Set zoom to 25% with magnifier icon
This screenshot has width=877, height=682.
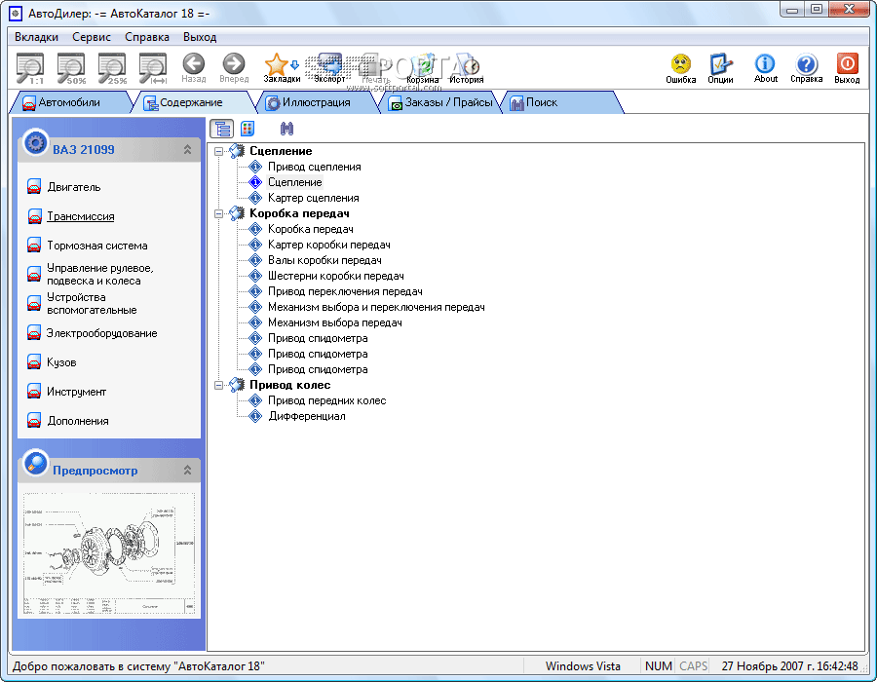pyautogui.click(x=112, y=69)
